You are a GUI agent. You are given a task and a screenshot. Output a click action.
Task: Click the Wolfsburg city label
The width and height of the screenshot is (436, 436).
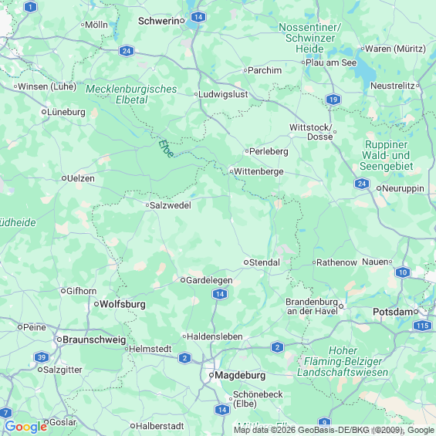point(123,304)
